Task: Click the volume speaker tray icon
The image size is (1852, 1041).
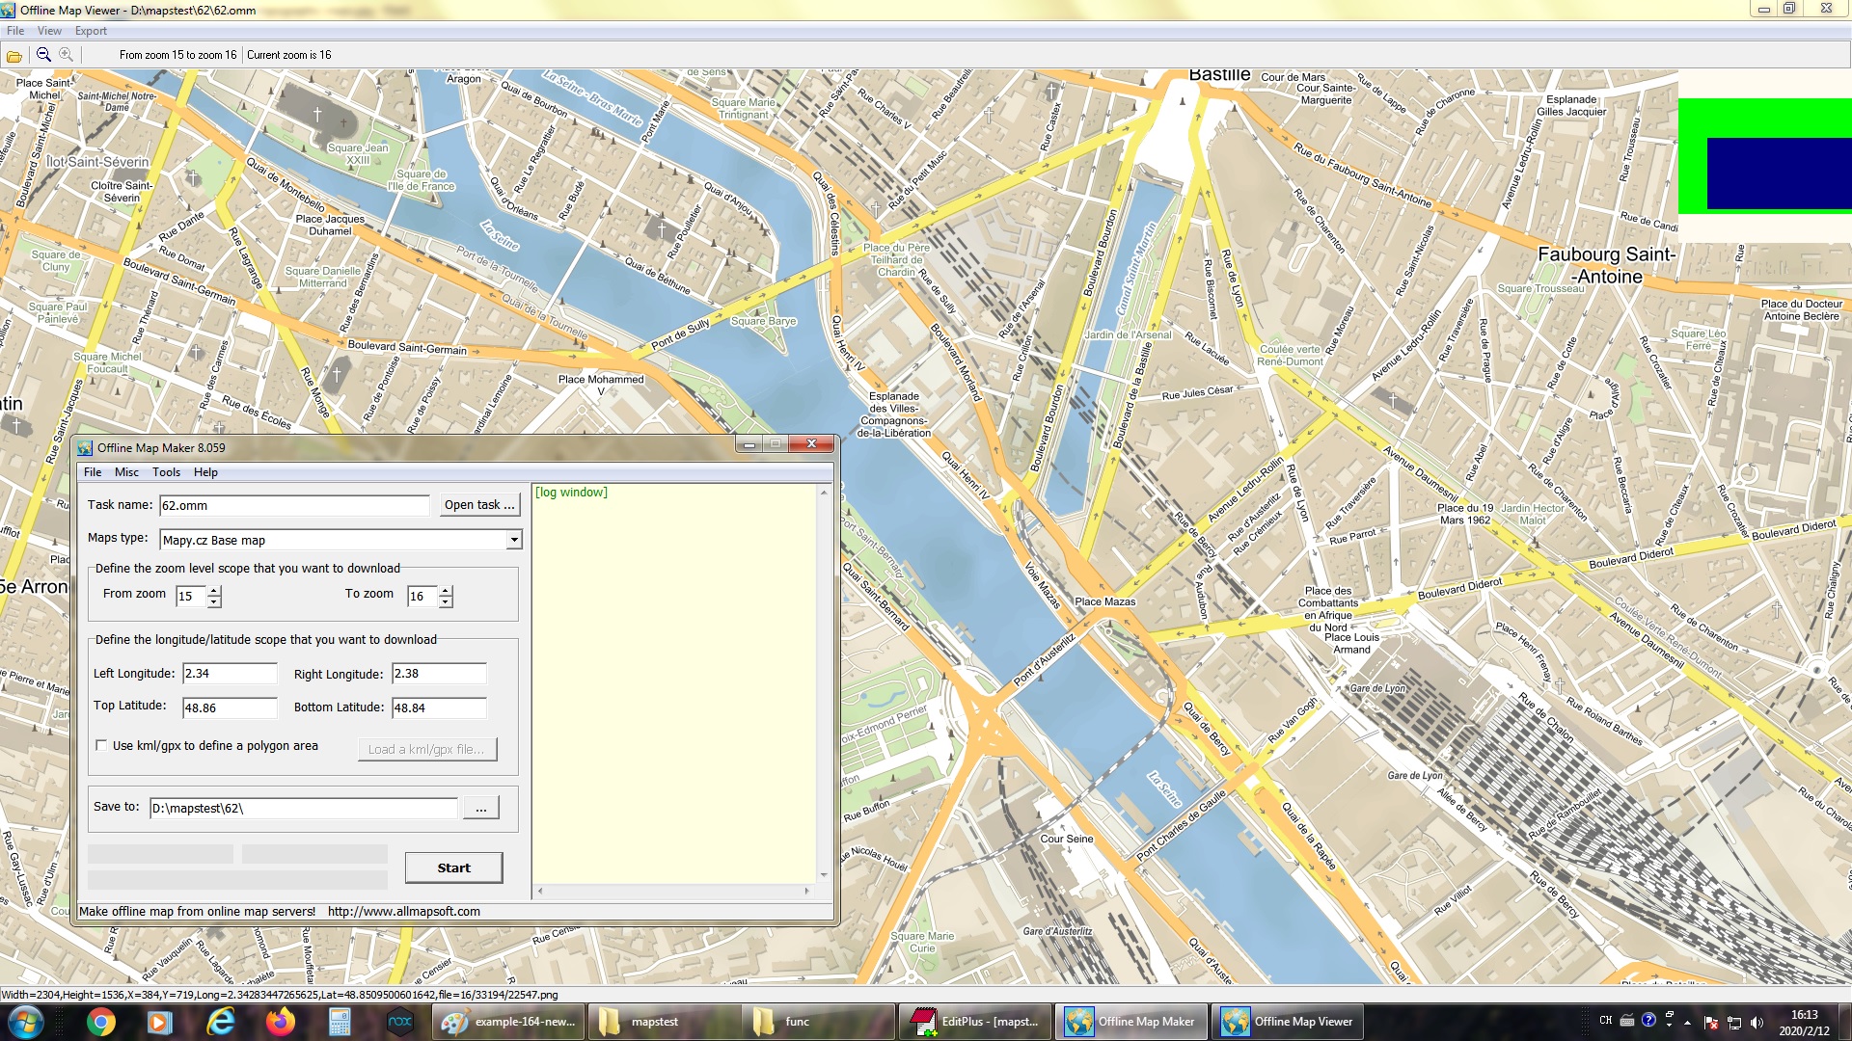Action: tap(1756, 1023)
